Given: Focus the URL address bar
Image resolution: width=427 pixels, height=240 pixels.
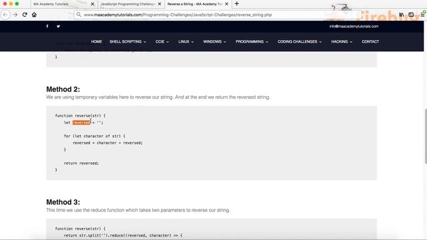Looking at the screenshot, I should point(218,15).
